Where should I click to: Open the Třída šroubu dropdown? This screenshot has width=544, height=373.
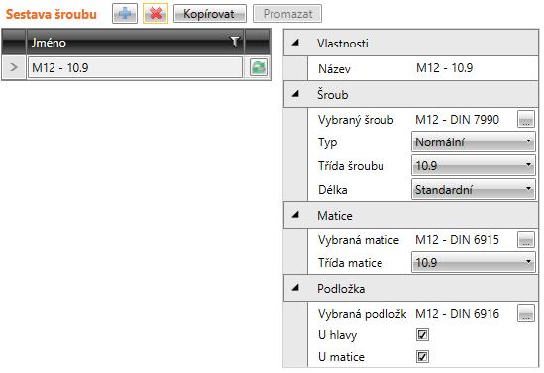pyautogui.click(x=474, y=165)
